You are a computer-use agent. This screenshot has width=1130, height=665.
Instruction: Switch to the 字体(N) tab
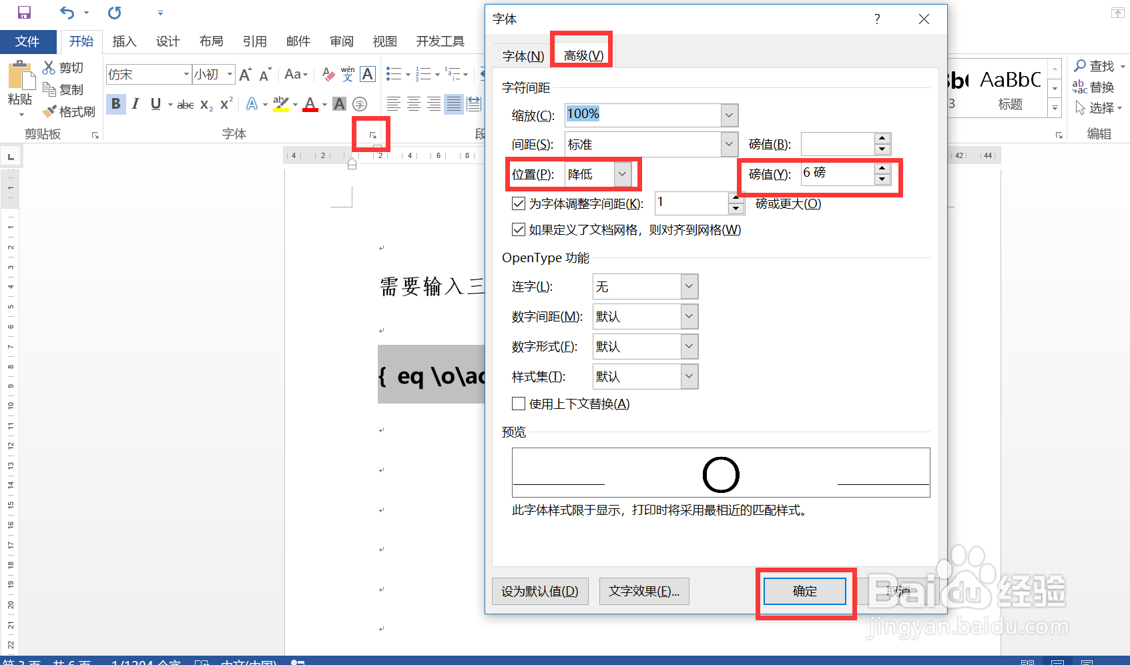coord(522,56)
